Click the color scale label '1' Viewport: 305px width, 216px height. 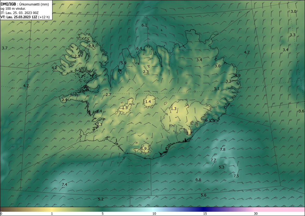[x=52, y=214]
